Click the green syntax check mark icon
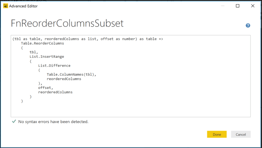 14,121
